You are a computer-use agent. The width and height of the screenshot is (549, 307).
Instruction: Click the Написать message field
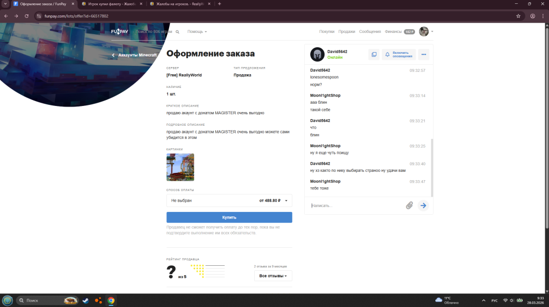click(x=356, y=205)
